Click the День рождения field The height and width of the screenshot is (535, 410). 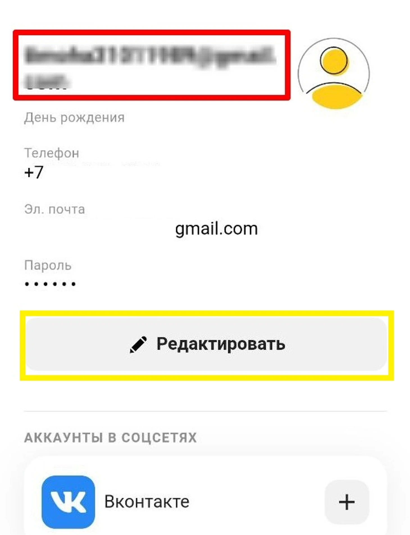pyautogui.click(x=74, y=117)
